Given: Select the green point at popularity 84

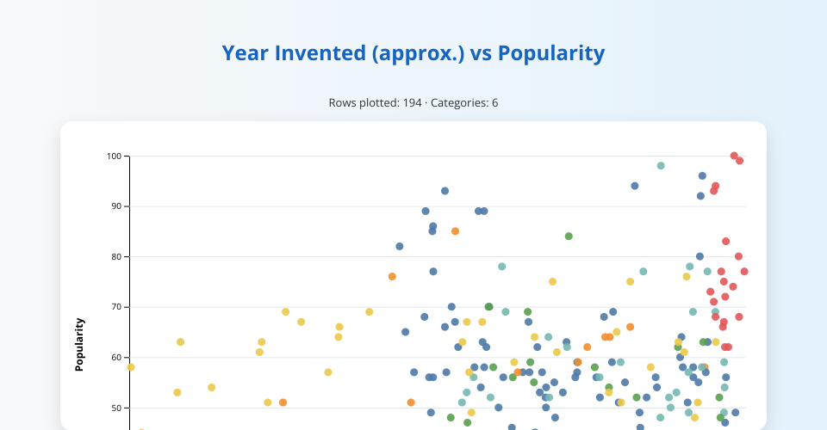Looking at the screenshot, I should click(569, 236).
